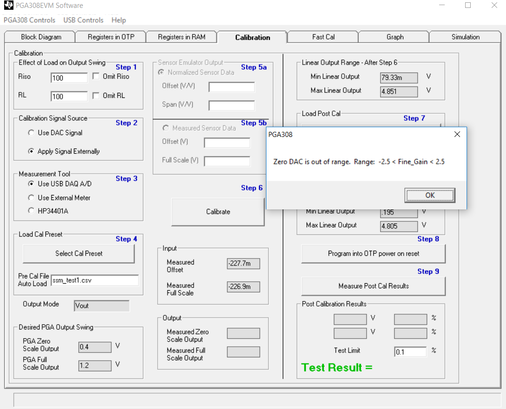Click the Span (V/V) input field
Image resolution: width=506 pixels, height=409 pixels.
click(x=232, y=105)
